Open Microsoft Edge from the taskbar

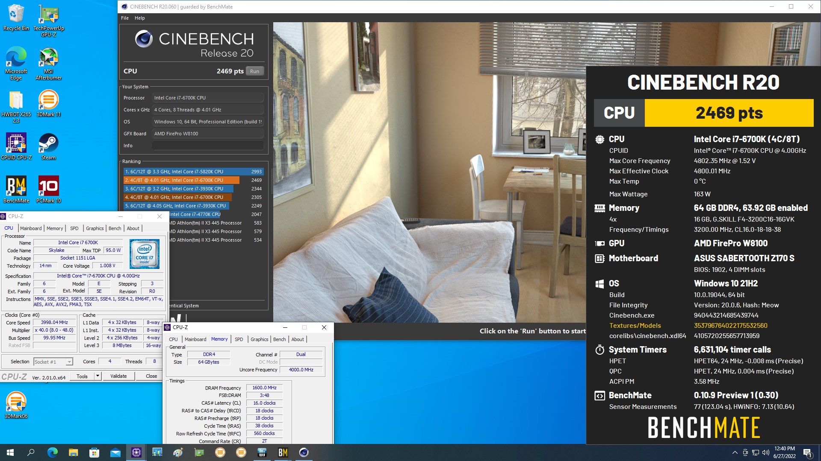pyautogui.click(x=52, y=452)
